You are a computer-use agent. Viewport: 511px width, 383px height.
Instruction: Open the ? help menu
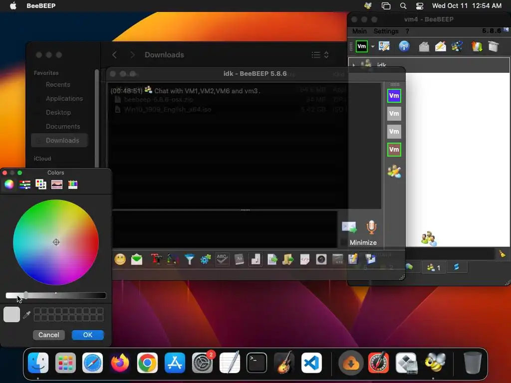point(407,31)
